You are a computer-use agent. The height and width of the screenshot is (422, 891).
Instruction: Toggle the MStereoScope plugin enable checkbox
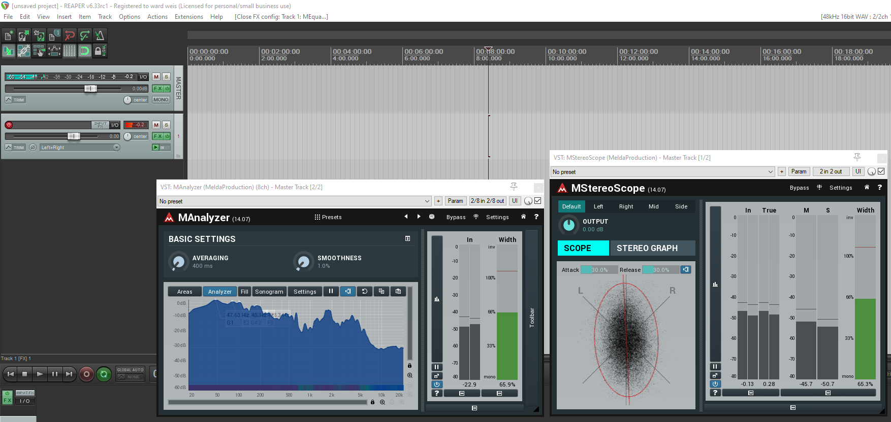(881, 171)
